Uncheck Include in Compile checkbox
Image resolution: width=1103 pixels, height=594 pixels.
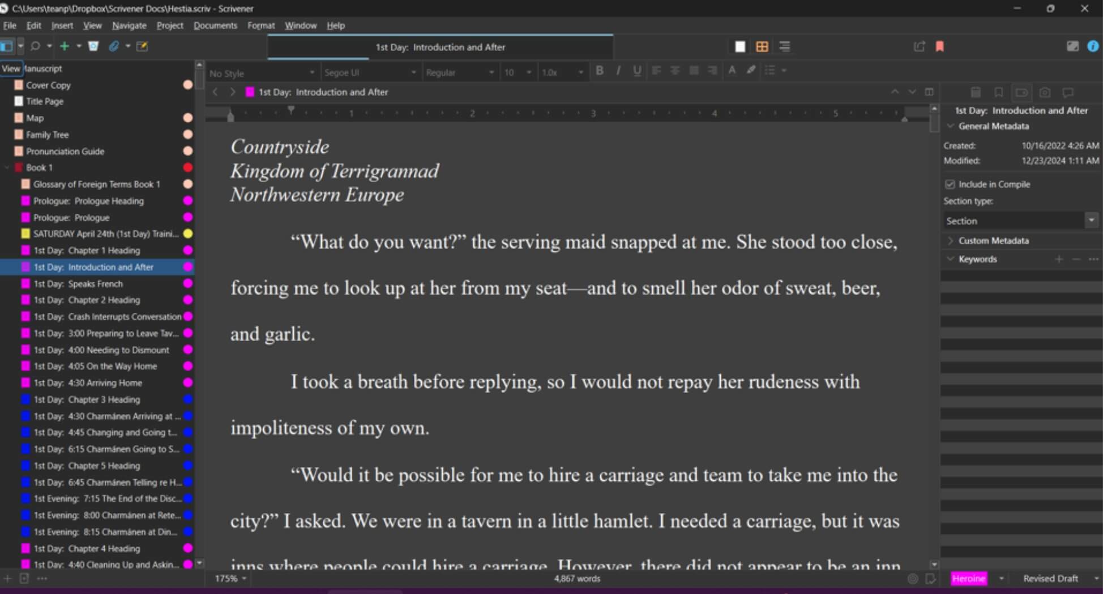pos(950,184)
